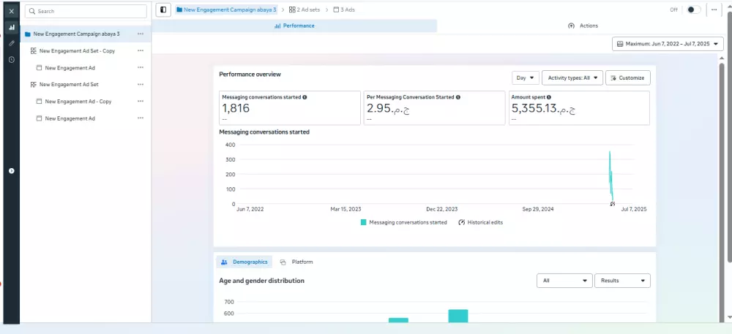The height and width of the screenshot is (334, 732).
Task: Open the options menu for New Engagement Ad - Copy
Action: pyautogui.click(x=141, y=101)
